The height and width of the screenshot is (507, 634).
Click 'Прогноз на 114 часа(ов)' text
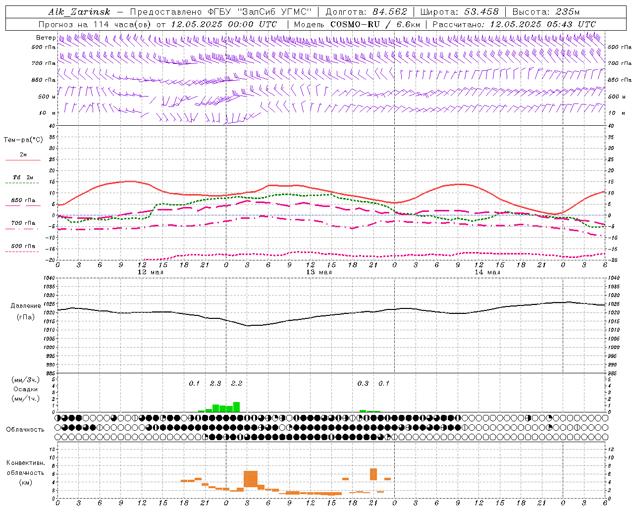click(x=96, y=24)
